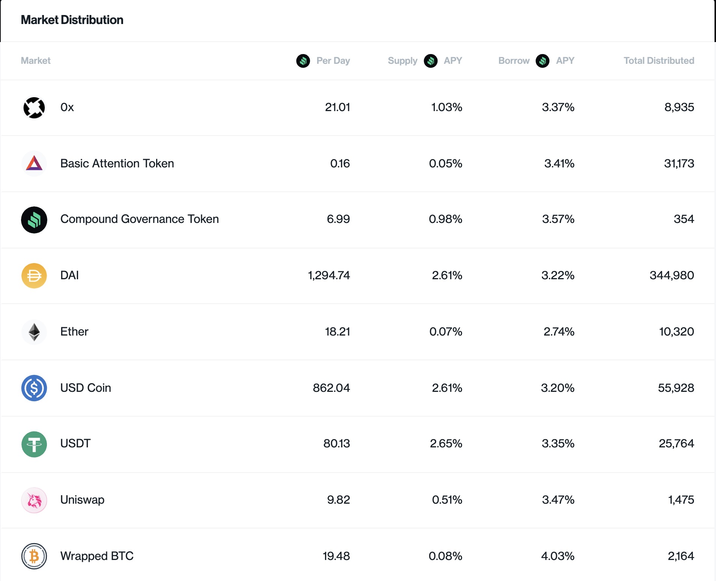Select COMP supply APY 0.98%
The width and height of the screenshot is (716, 581).
click(445, 219)
